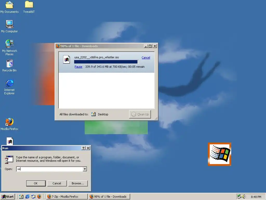Select the partially downloaded iso file icon on desktop
The width and height of the screenshot is (266, 200).
click(10, 141)
